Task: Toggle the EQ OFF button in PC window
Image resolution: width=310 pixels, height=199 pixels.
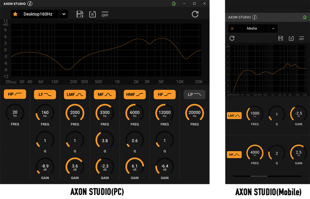Action: [x=105, y=14]
